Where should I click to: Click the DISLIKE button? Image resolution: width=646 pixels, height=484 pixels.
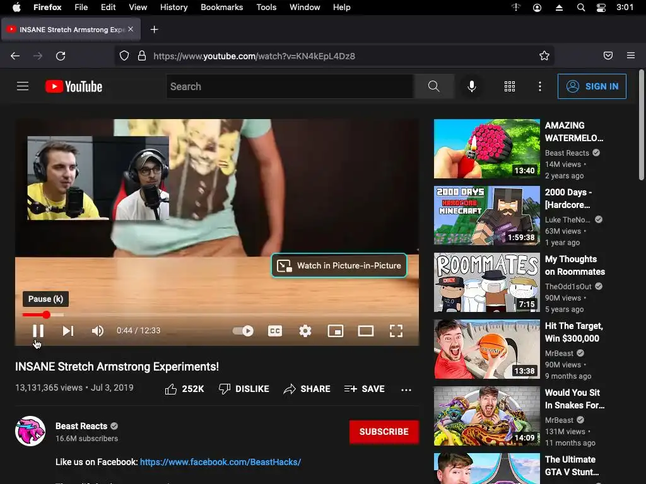(244, 389)
